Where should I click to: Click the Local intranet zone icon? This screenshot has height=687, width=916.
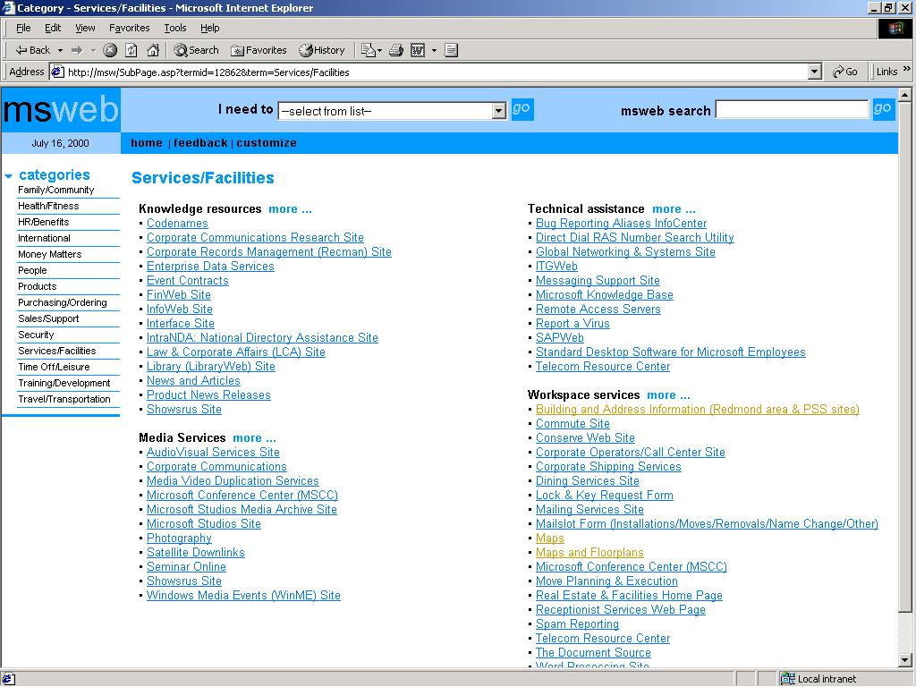coord(788,679)
